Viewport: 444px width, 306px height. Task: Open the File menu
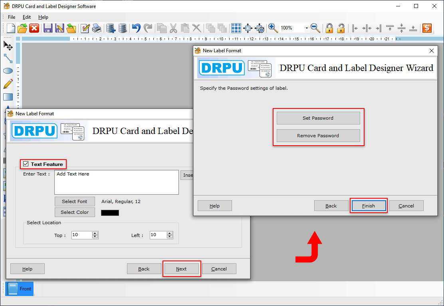pyautogui.click(x=12, y=17)
